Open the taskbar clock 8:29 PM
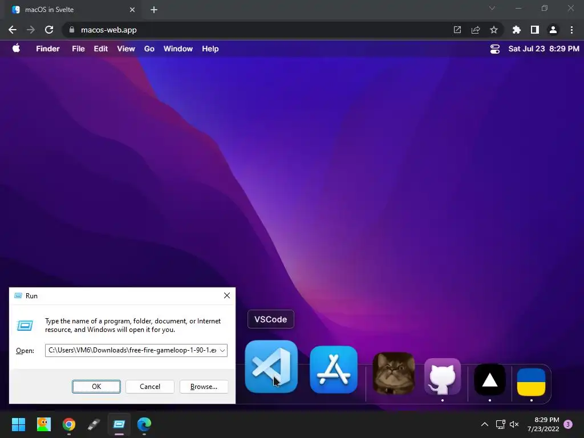Viewport: 584px width, 438px height. pyautogui.click(x=543, y=424)
